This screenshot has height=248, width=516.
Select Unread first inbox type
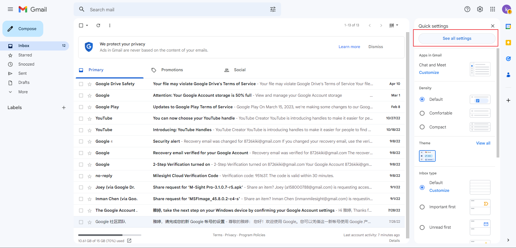click(422, 228)
